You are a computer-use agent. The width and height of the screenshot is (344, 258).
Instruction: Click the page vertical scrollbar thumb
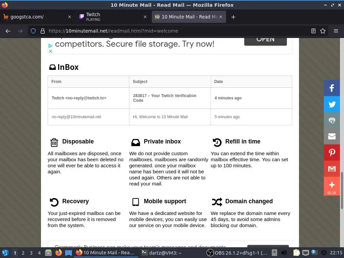tap(342, 190)
